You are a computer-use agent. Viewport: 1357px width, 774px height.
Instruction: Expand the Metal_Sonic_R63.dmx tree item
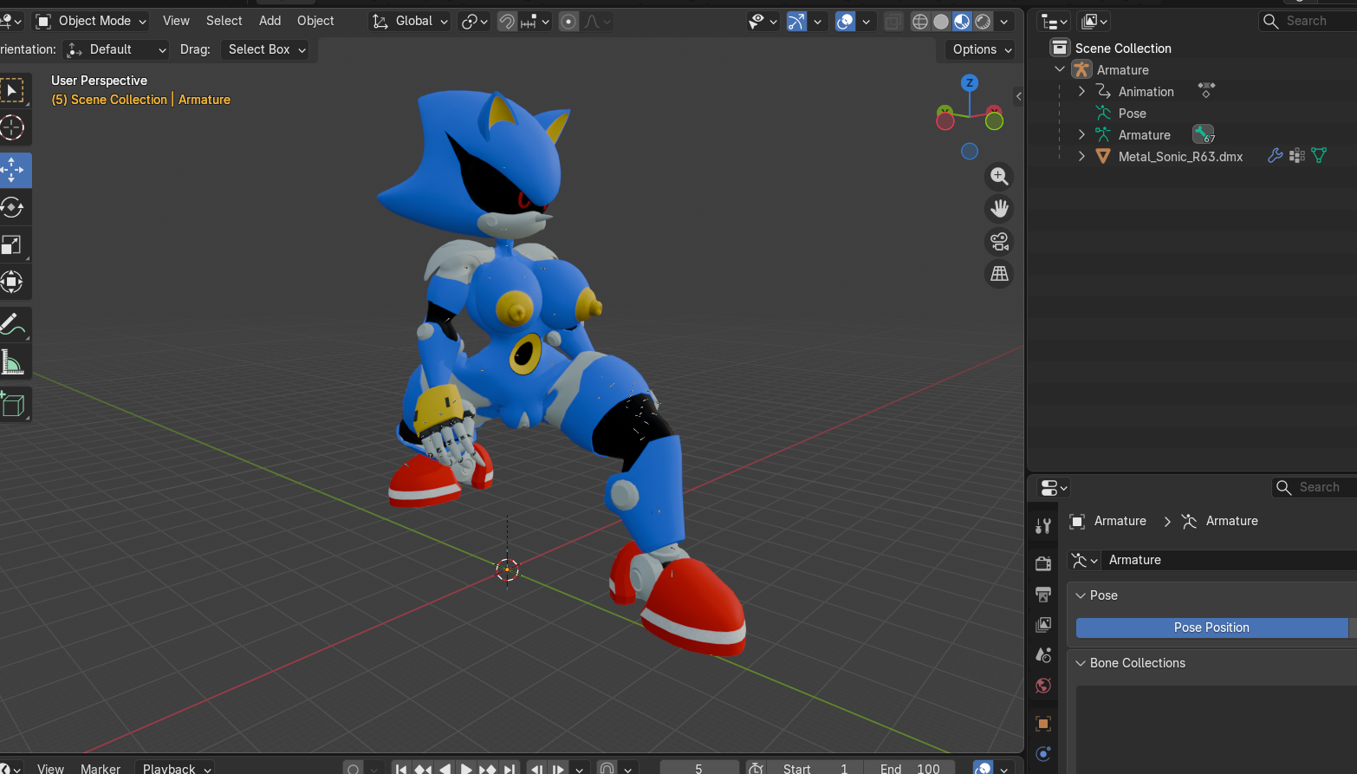tap(1081, 156)
